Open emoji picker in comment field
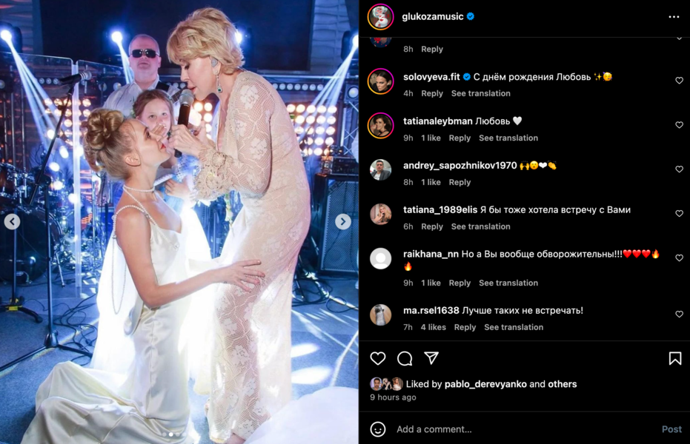690x444 pixels. point(378,429)
